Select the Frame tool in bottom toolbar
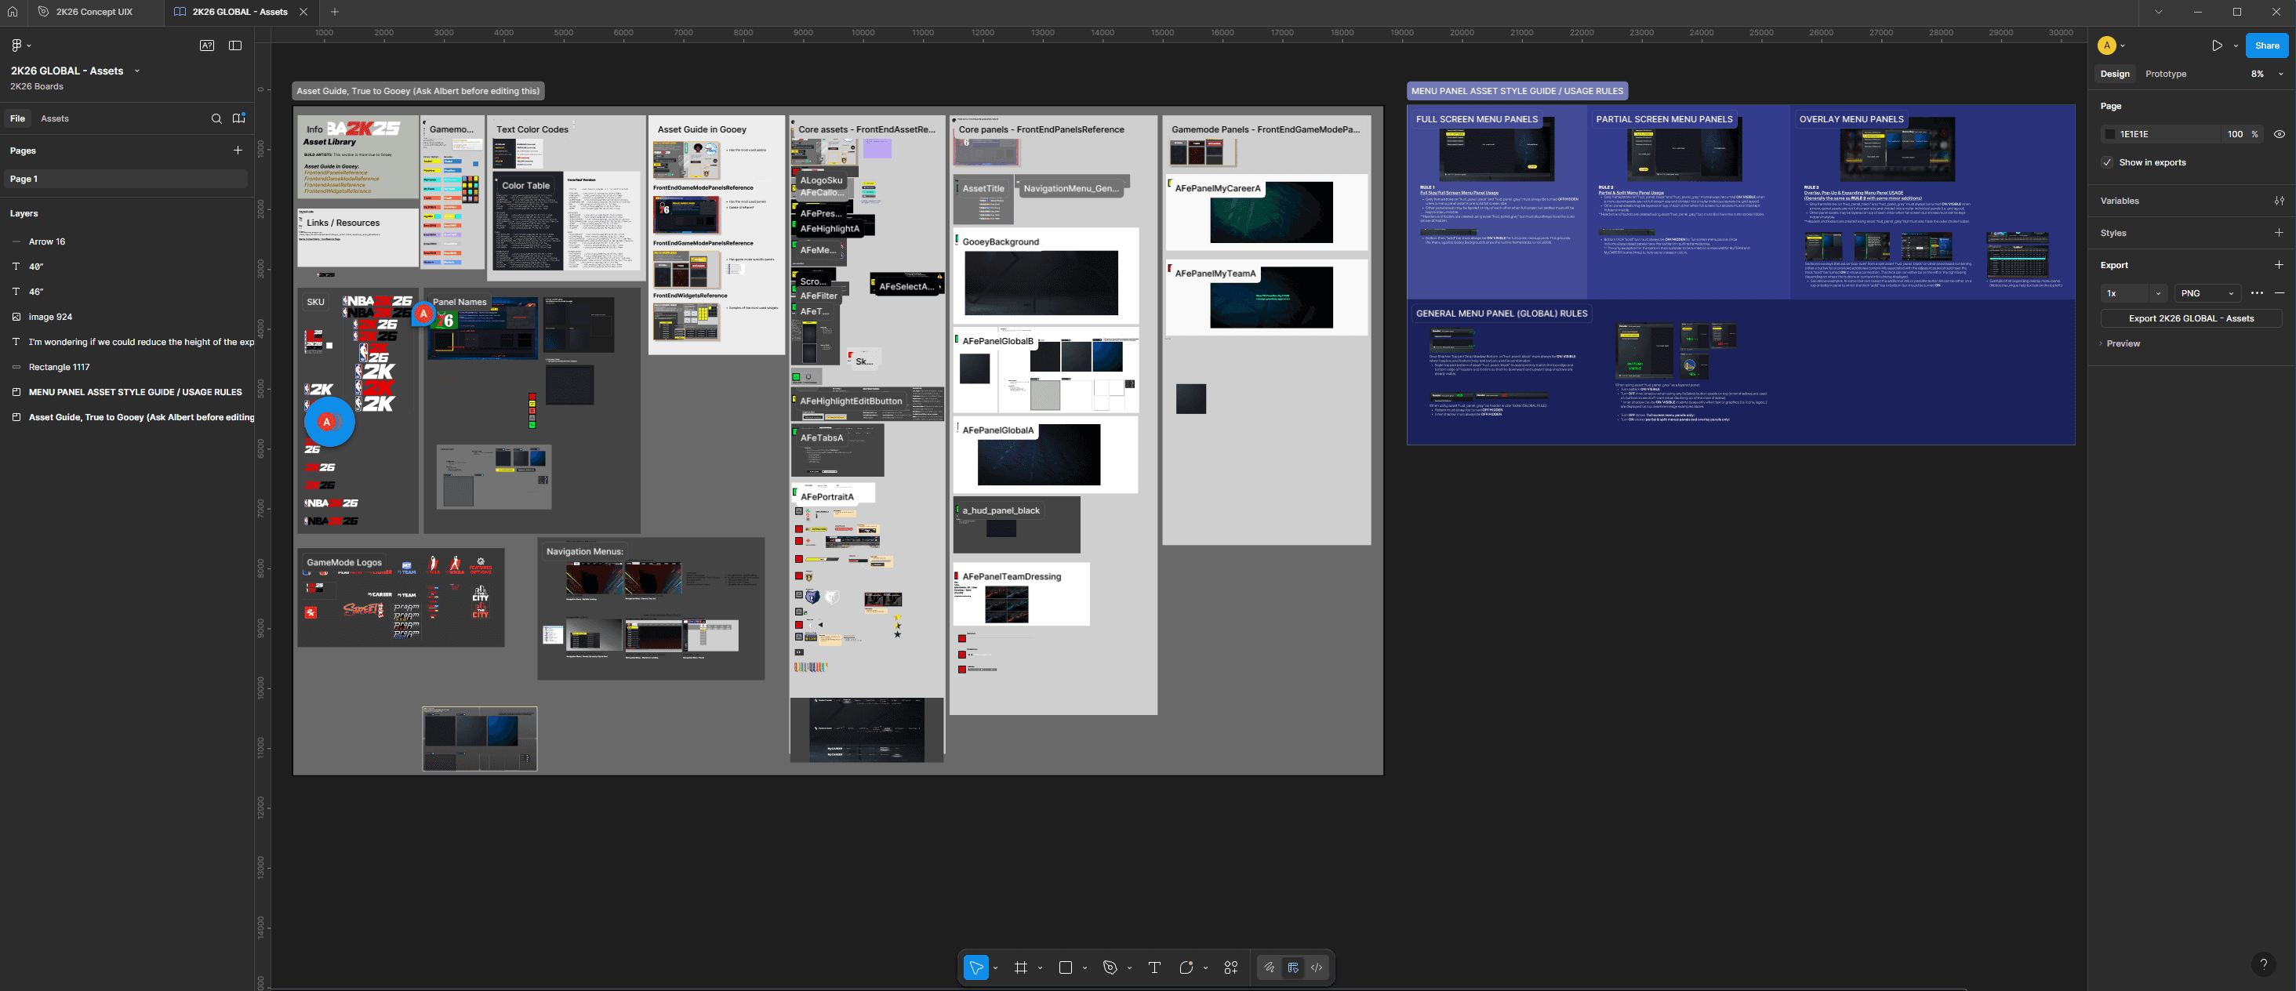The image size is (2296, 991). point(1020,967)
